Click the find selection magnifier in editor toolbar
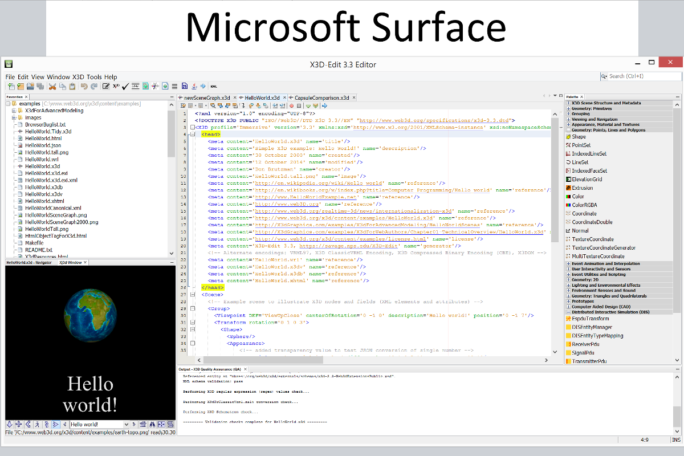684x456 pixels. pos(213,105)
